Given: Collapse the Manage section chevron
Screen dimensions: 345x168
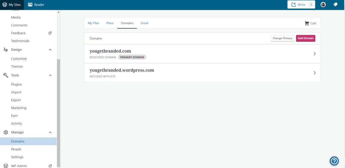Looking at the screenshot, I should 50,132.
